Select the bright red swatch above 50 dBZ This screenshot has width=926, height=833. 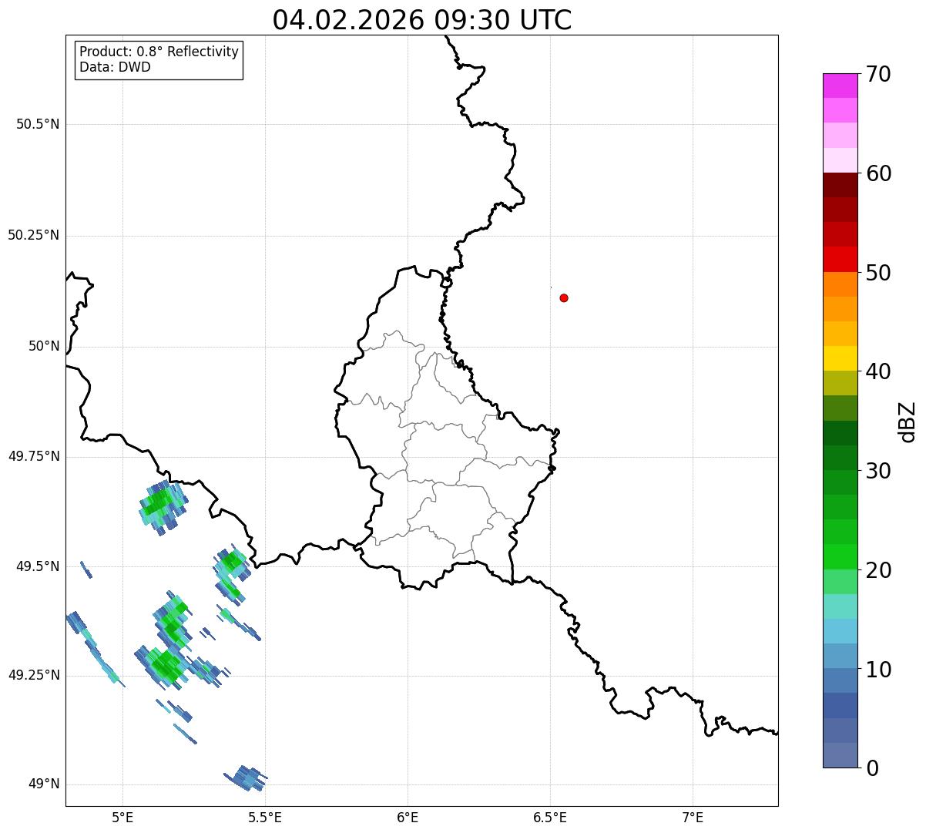[x=840, y=259]
